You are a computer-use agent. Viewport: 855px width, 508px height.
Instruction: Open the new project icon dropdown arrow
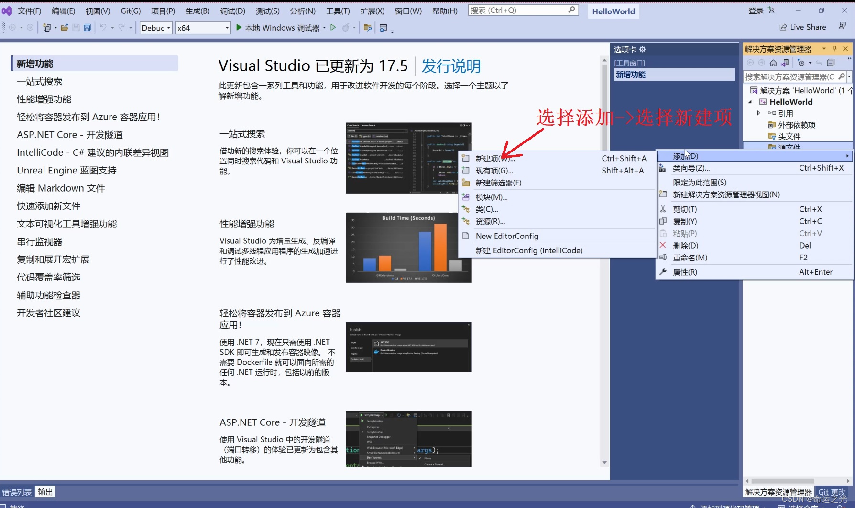click(55, 28)
